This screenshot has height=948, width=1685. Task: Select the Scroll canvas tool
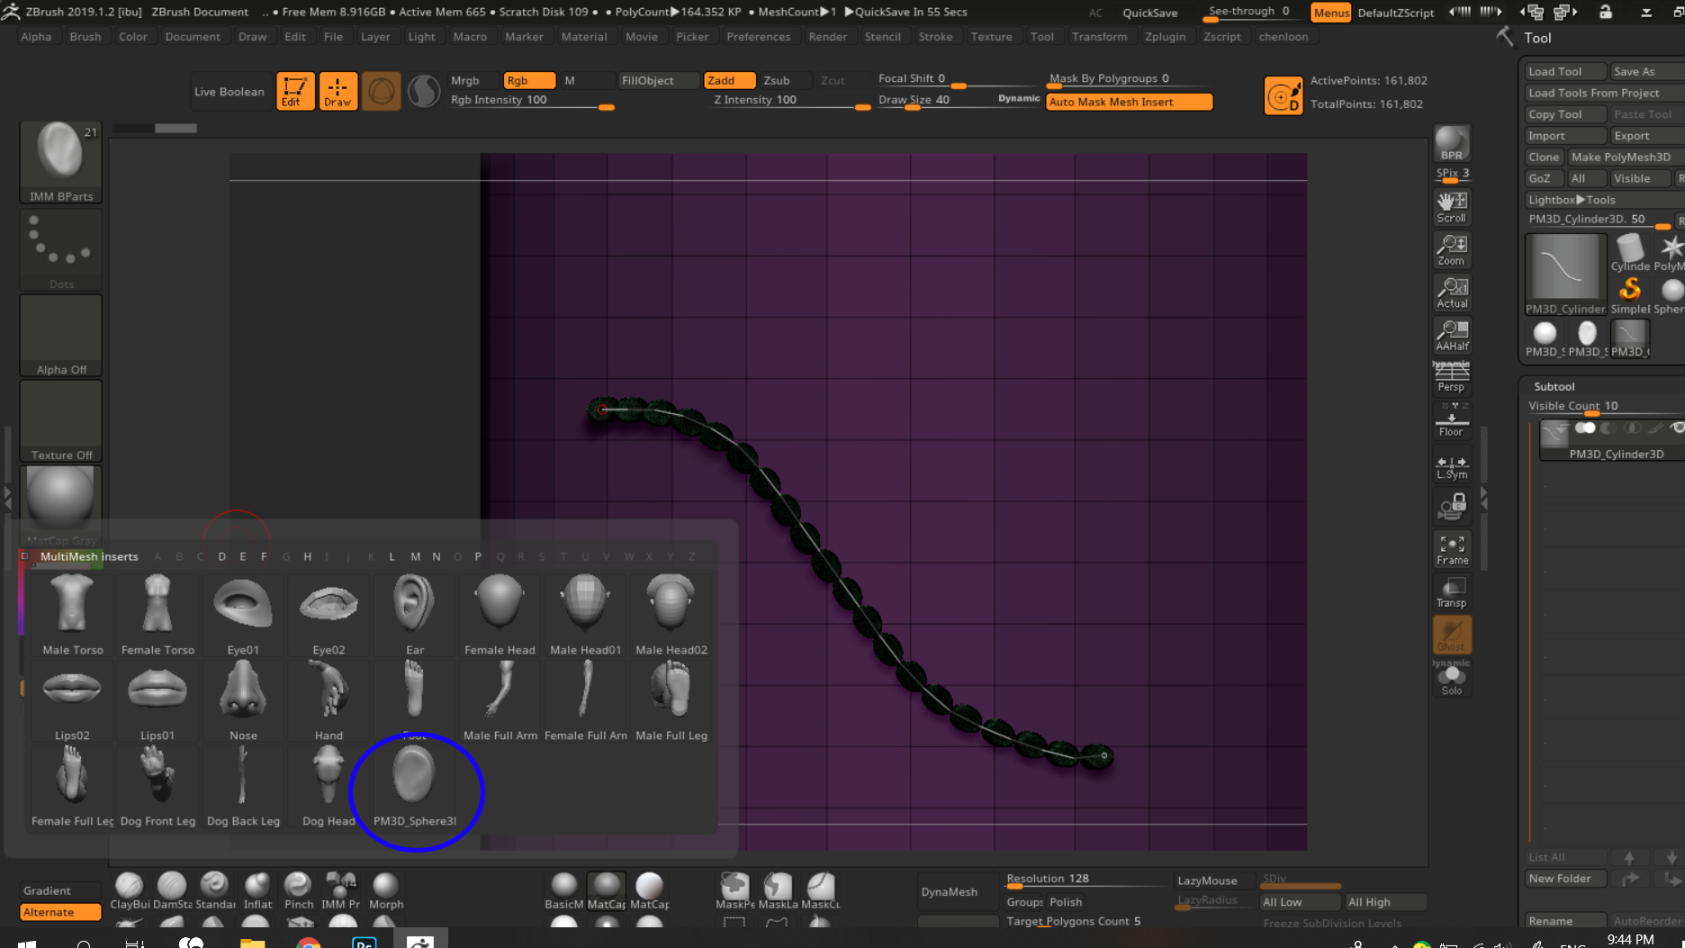click(x=1451, y=207)
